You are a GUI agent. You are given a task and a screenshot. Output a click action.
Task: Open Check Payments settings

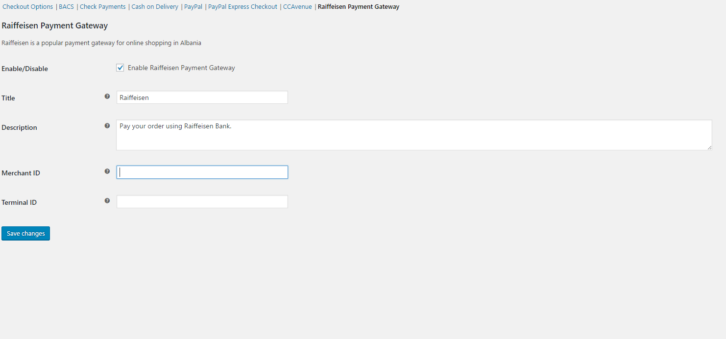point(103,7)
